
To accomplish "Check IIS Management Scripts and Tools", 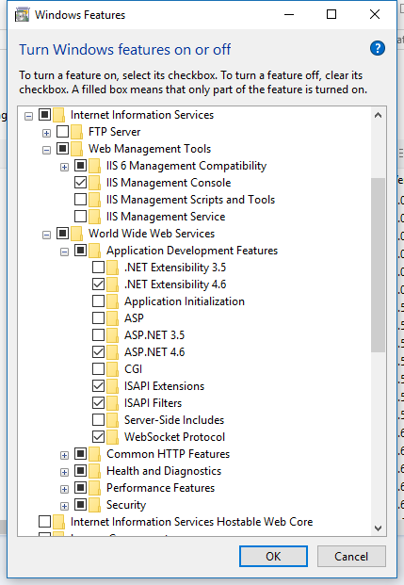I will tap(81, 199).
